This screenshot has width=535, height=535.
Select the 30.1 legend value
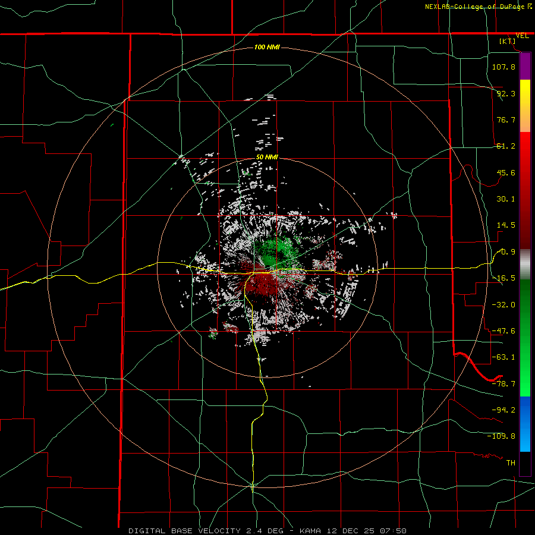[506, 199]
